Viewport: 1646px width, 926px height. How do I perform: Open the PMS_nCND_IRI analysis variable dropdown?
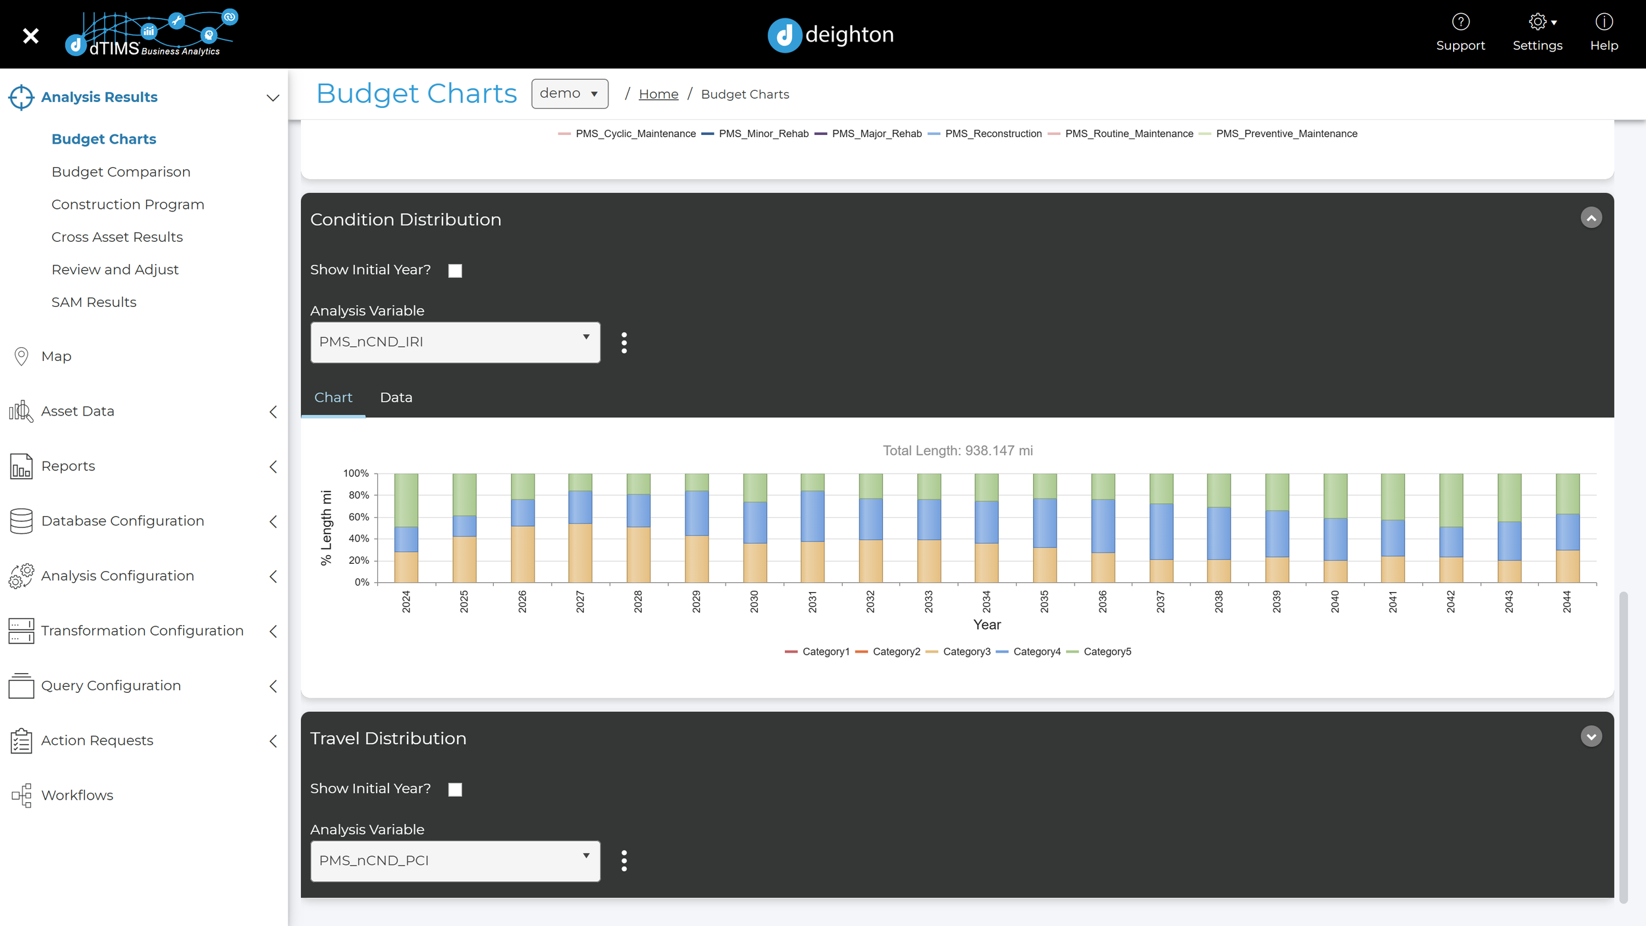[x=455, y=342]
